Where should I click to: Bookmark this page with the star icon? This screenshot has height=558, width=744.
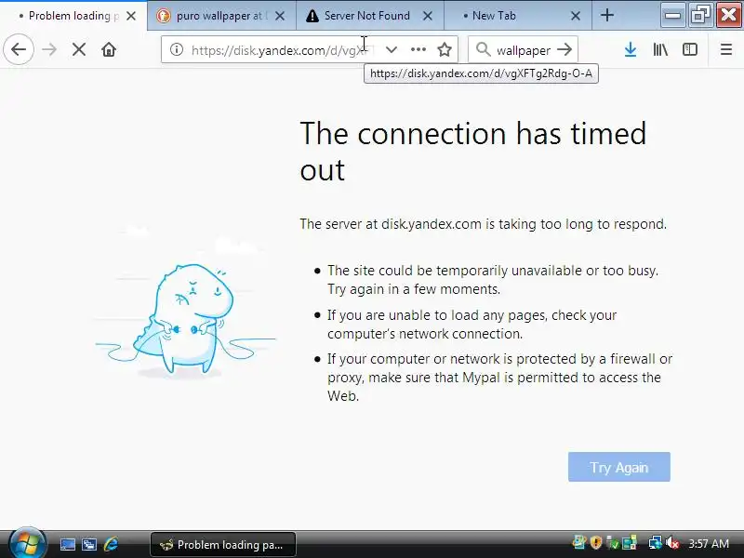(x=445, y=49)
